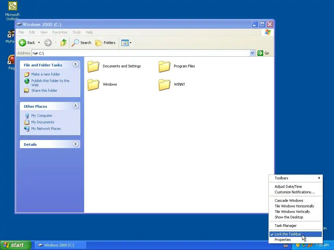Open the Help menu
334x250 pixels.
point(89,32)
